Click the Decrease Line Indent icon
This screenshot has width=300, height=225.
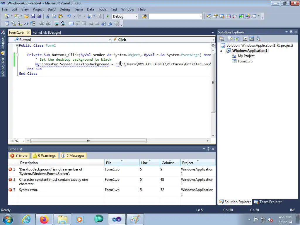click(41, 23)
